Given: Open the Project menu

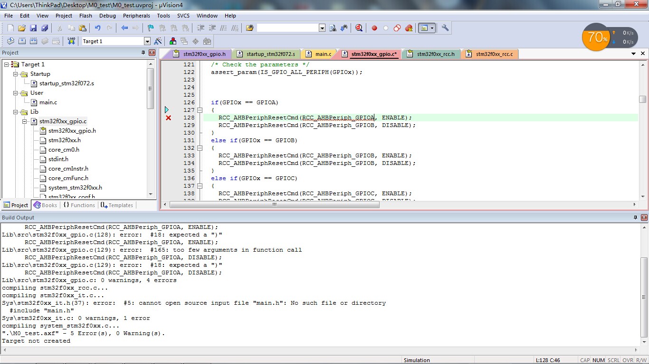Looking at the screenshot, I should pyautogui.click(x=64, y=16).
